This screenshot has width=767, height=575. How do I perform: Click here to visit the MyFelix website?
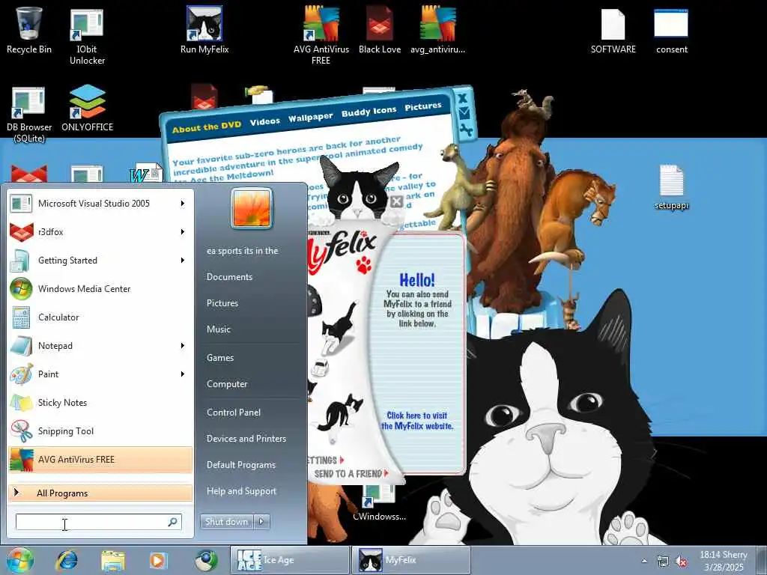pos(417,421)
